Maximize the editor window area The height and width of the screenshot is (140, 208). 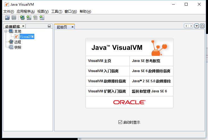pos(202,26)
